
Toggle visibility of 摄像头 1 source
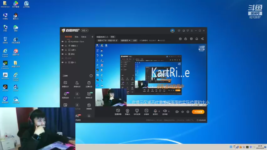(x=62, y=46)
